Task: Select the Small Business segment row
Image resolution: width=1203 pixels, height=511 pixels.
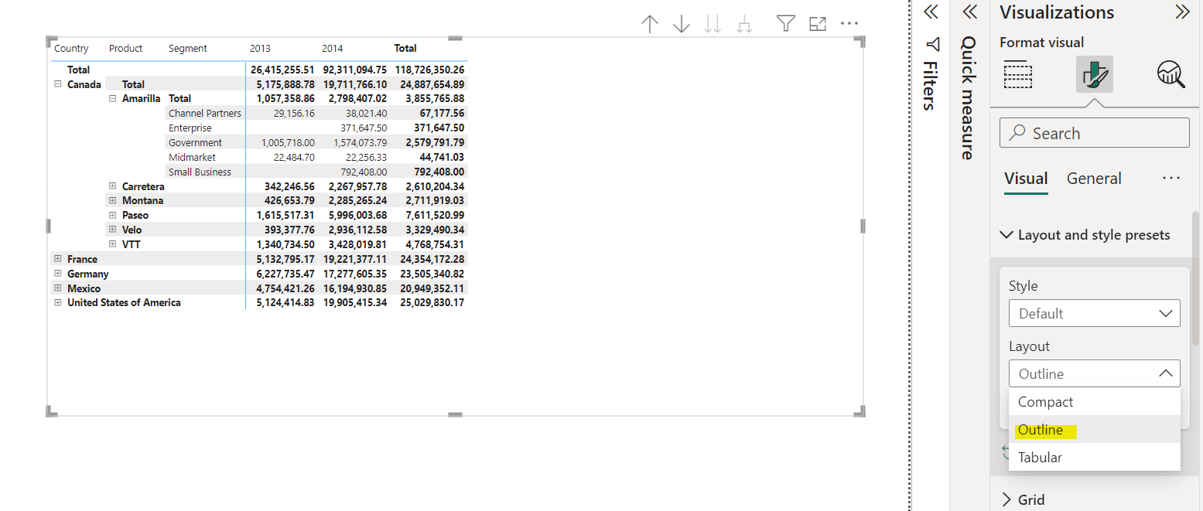Action: pos(200,172)
